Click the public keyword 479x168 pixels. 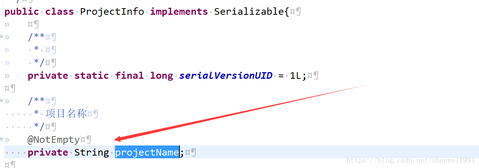22,12
